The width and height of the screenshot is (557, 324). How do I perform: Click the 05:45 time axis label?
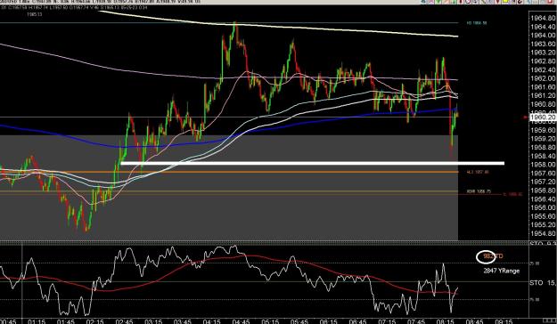click(x=299, y=321)
